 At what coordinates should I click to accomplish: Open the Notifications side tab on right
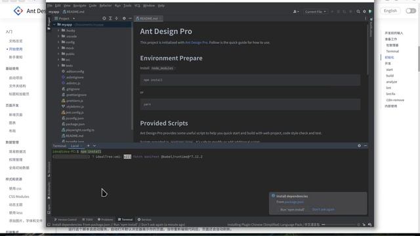click(x=371, y=28)
